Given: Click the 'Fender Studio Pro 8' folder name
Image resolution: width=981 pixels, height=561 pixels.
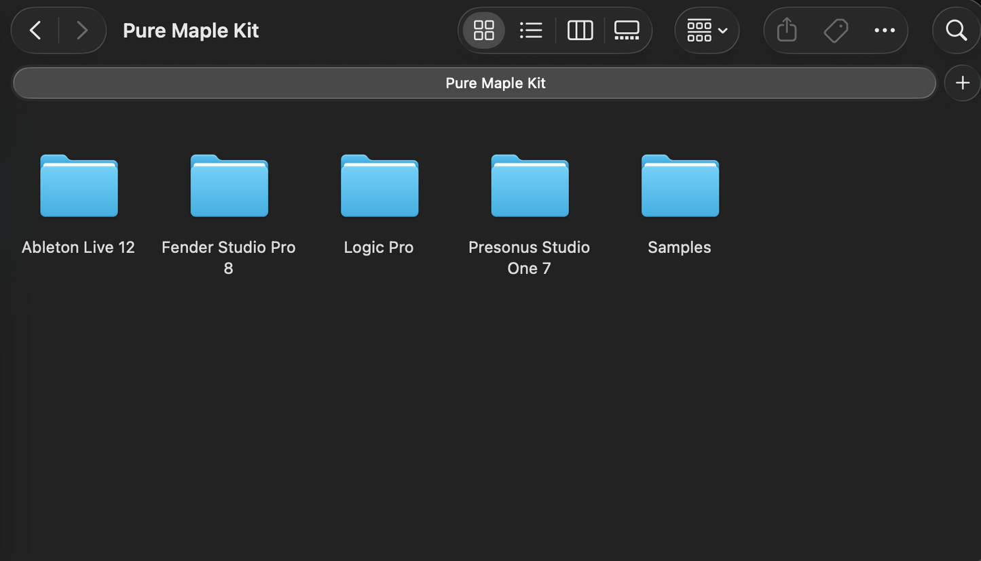Looking at the screenshot, I should point(229,258).
